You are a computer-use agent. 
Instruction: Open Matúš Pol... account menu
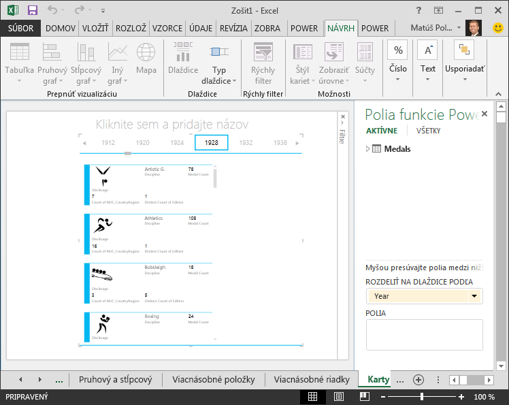436,28
